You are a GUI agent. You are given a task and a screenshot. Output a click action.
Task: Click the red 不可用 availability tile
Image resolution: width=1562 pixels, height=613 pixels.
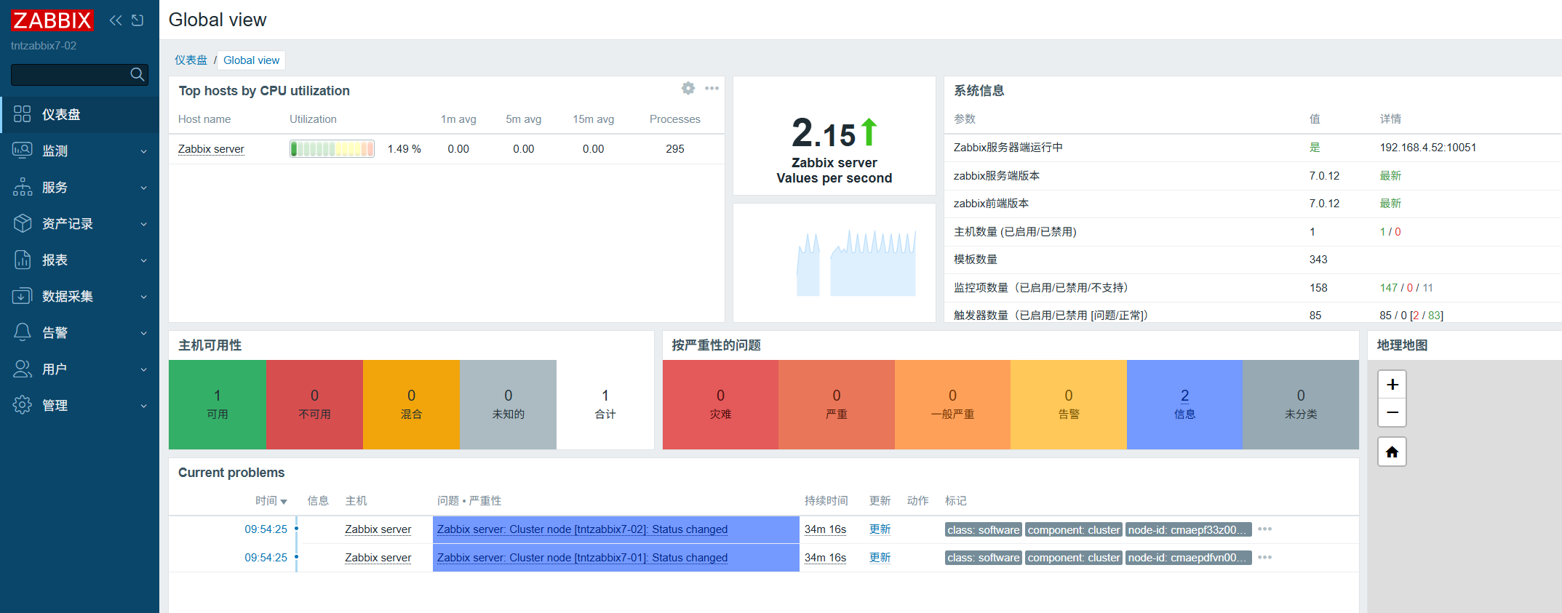(314, 404)
